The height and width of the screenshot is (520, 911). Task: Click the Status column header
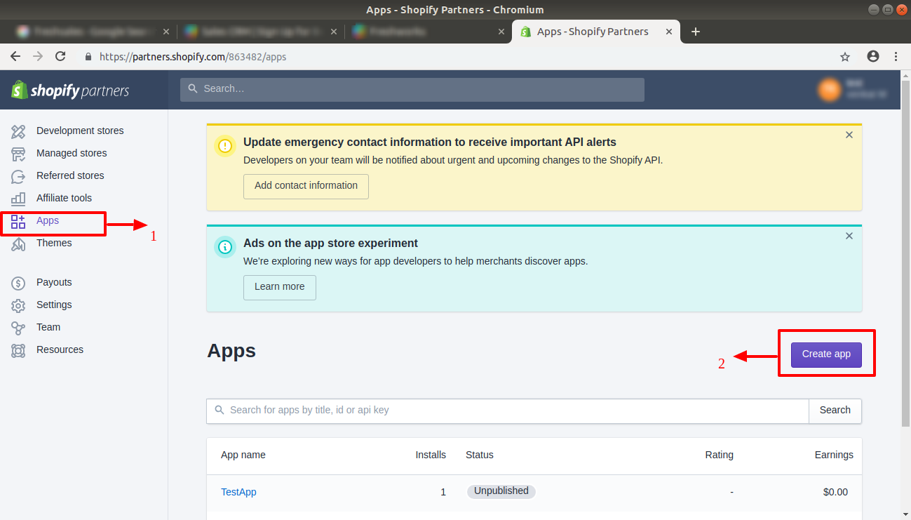[480, 455]
